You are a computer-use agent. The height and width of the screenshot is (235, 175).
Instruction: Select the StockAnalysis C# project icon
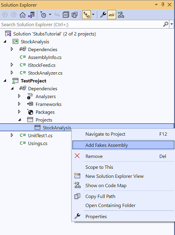[15, 41]
